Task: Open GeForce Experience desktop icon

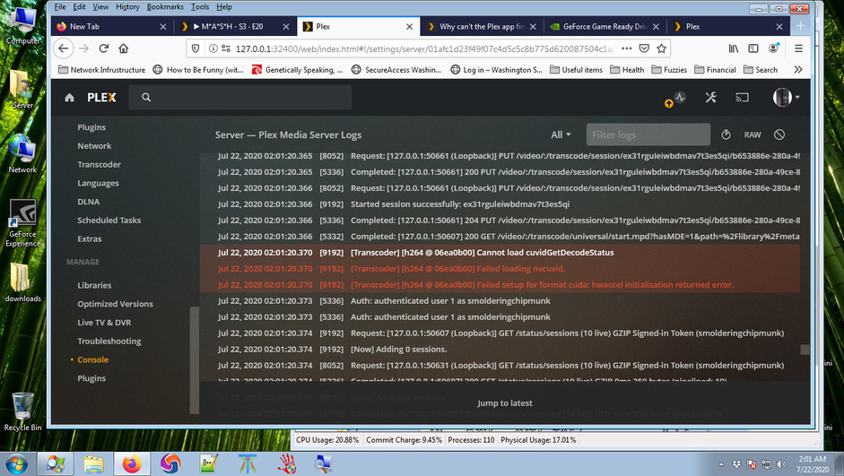Action: pos(22,223)
